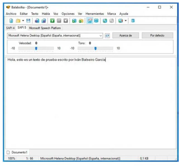Click the 0,1 KB file size status
Viewport: 181px width, 166px height.
144,158
